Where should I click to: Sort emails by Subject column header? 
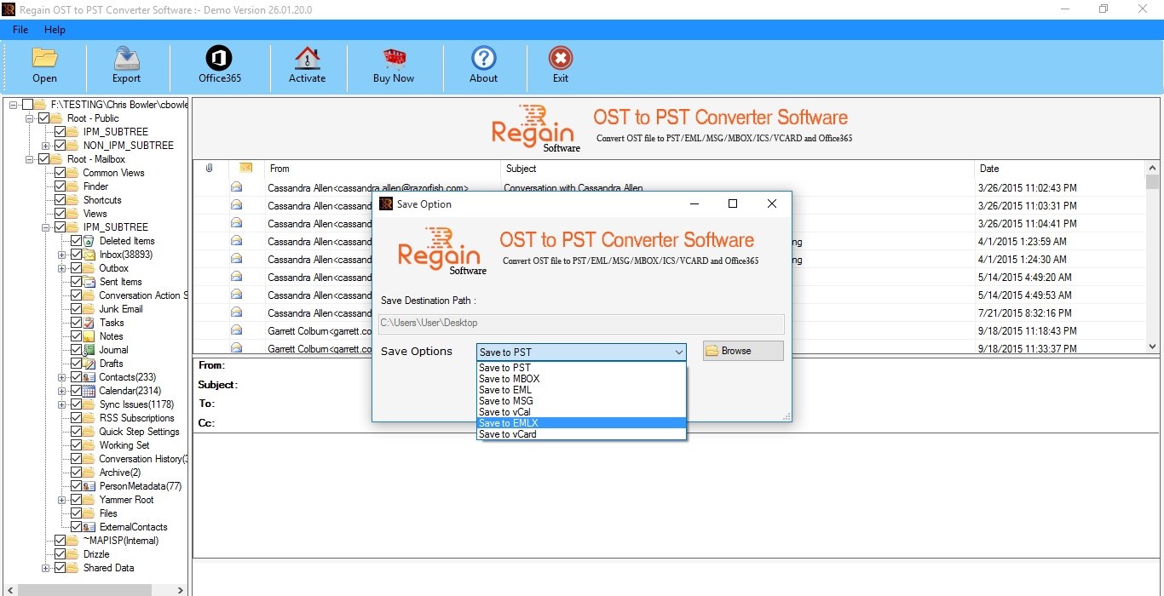(x=737, y=169)
